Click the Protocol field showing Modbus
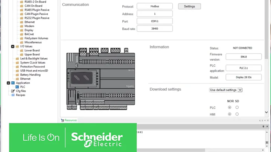 (155, 6)
